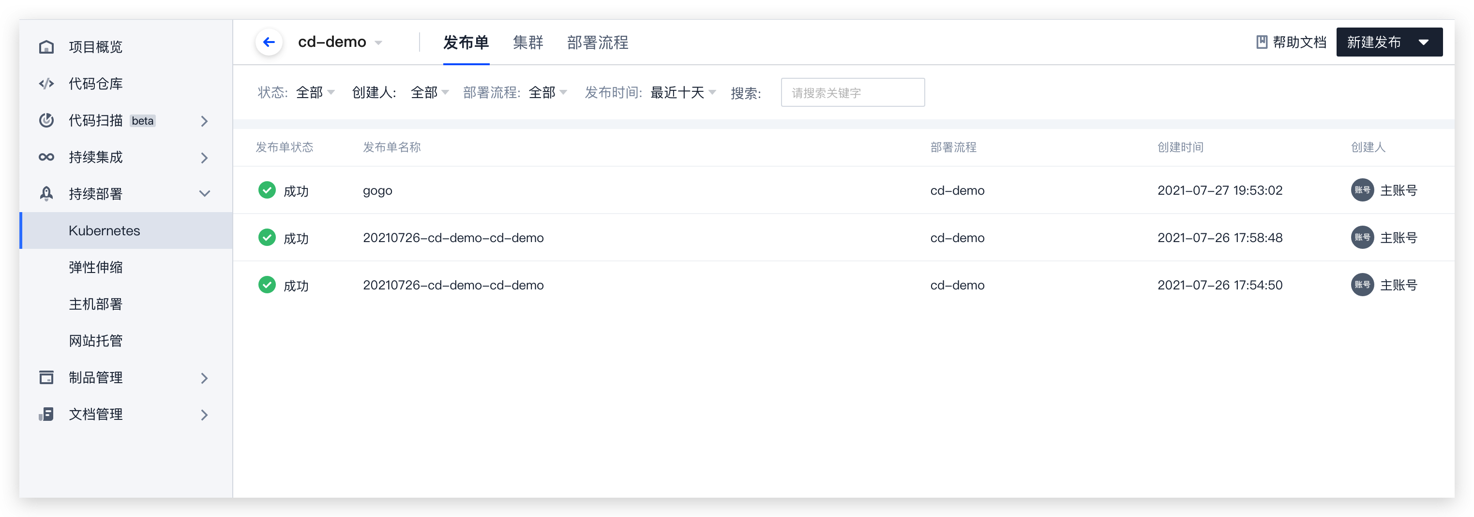Click the 发布单状态 column header
1474x517 pixels.
(285, 147)
